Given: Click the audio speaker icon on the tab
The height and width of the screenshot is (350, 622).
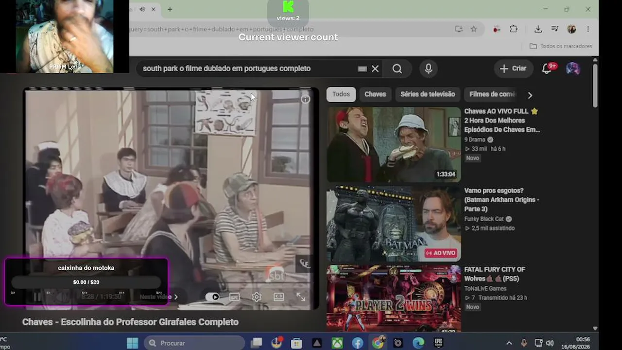Looking at the screenshot, I should (142, 9).
